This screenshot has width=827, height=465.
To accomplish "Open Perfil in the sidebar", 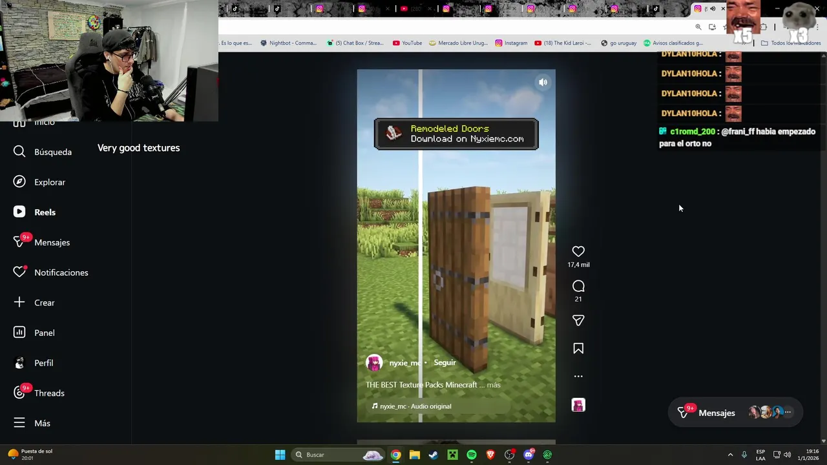I will tap(34, 363).
